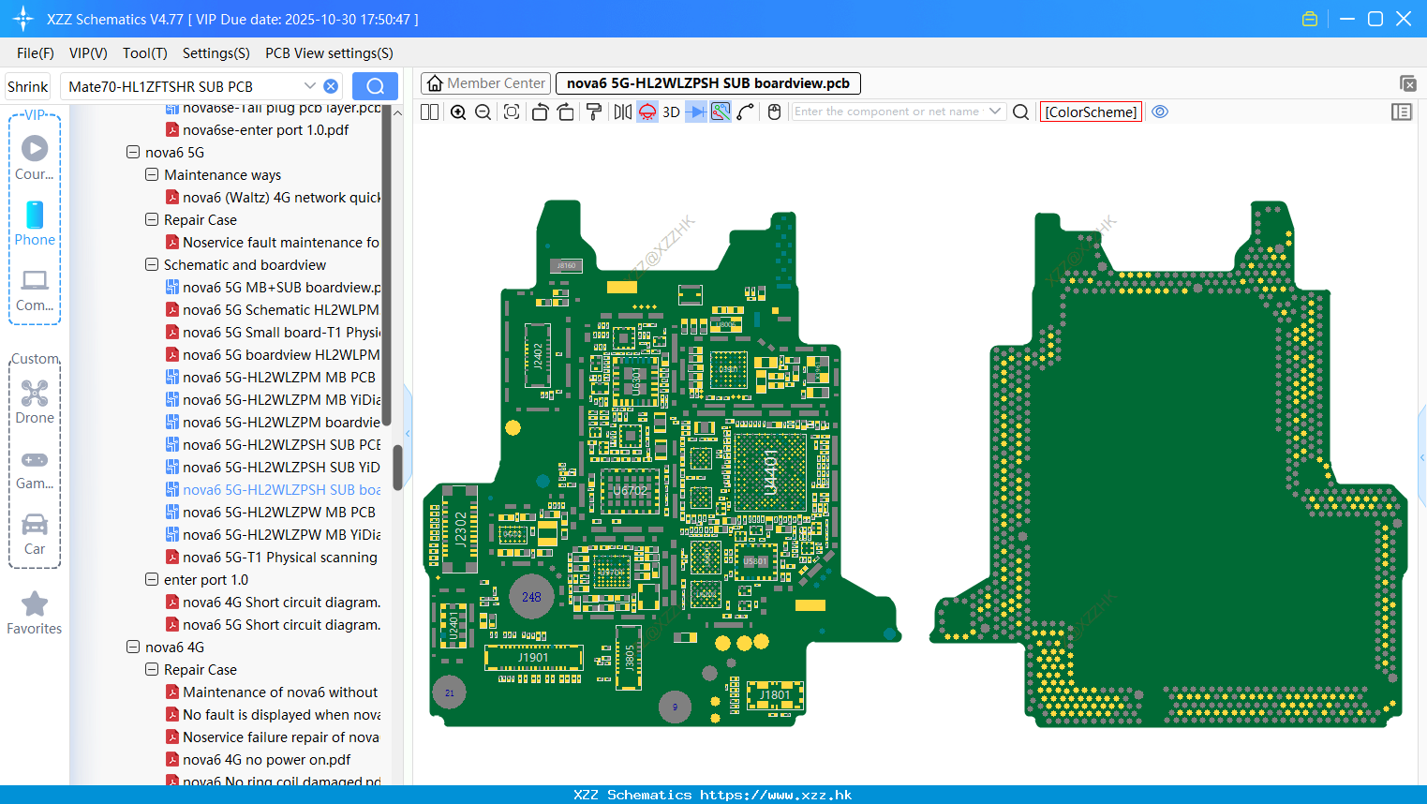Open the briefcase icon in the title bar
The height and width of the screenshot is (804, 1427).
coord(1310,19)
